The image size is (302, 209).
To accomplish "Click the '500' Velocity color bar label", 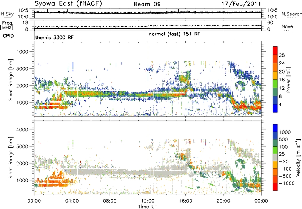I will point(284,140).
